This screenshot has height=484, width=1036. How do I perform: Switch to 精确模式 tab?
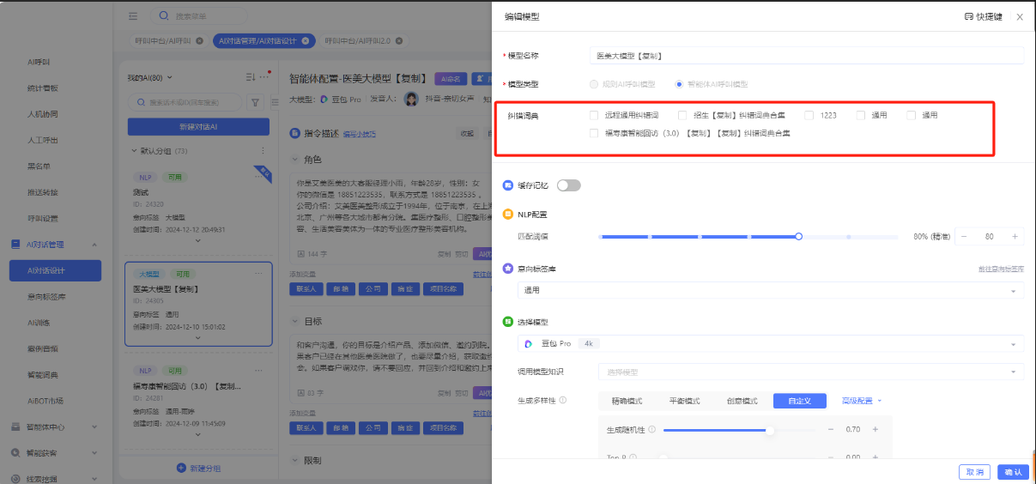click(627, 401)
